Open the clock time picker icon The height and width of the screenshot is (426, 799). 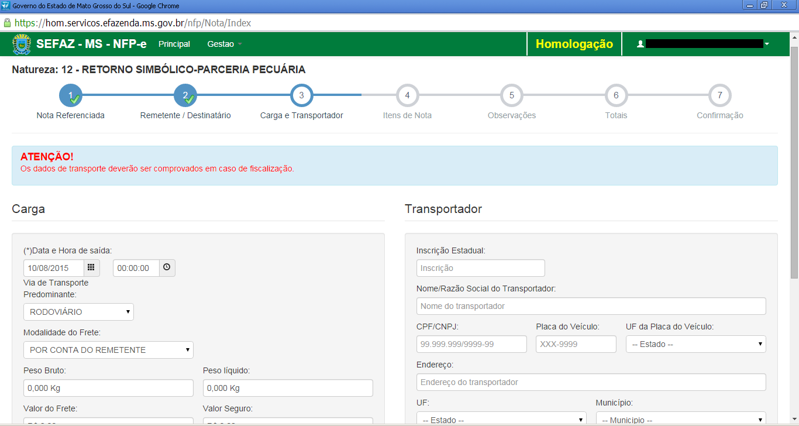(x=167, y=268)
